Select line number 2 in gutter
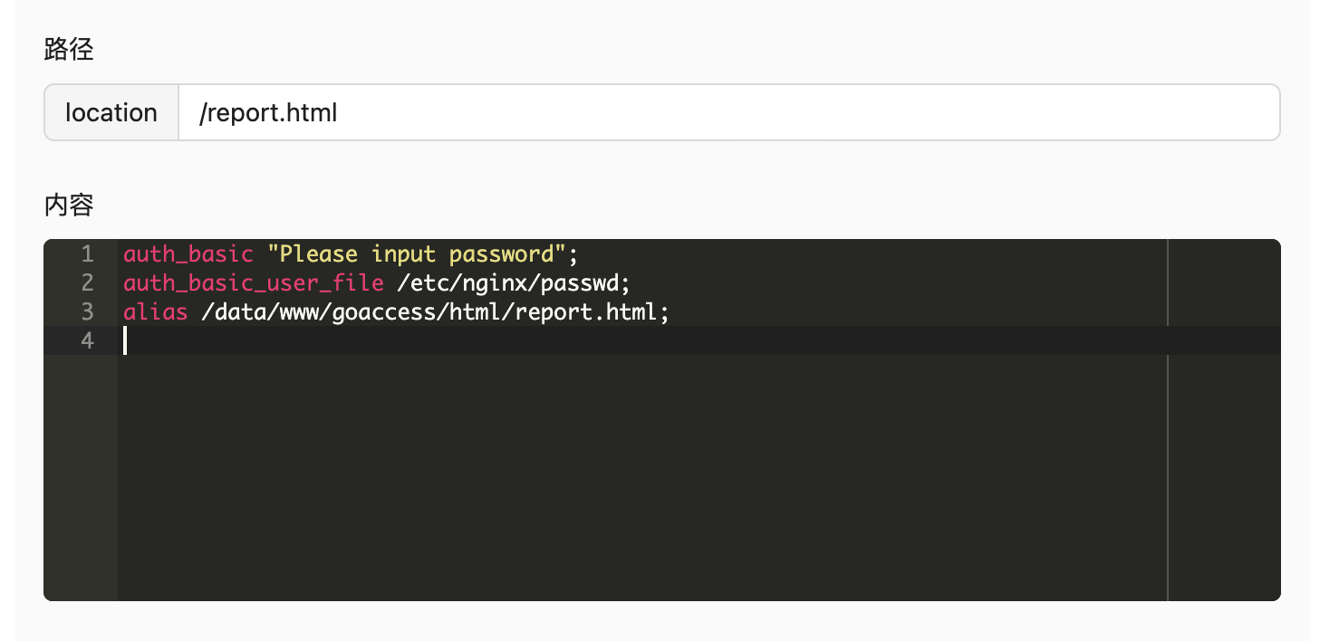Screen dimensions: 1339x641 pyautogui.click(x=87, y=282)
